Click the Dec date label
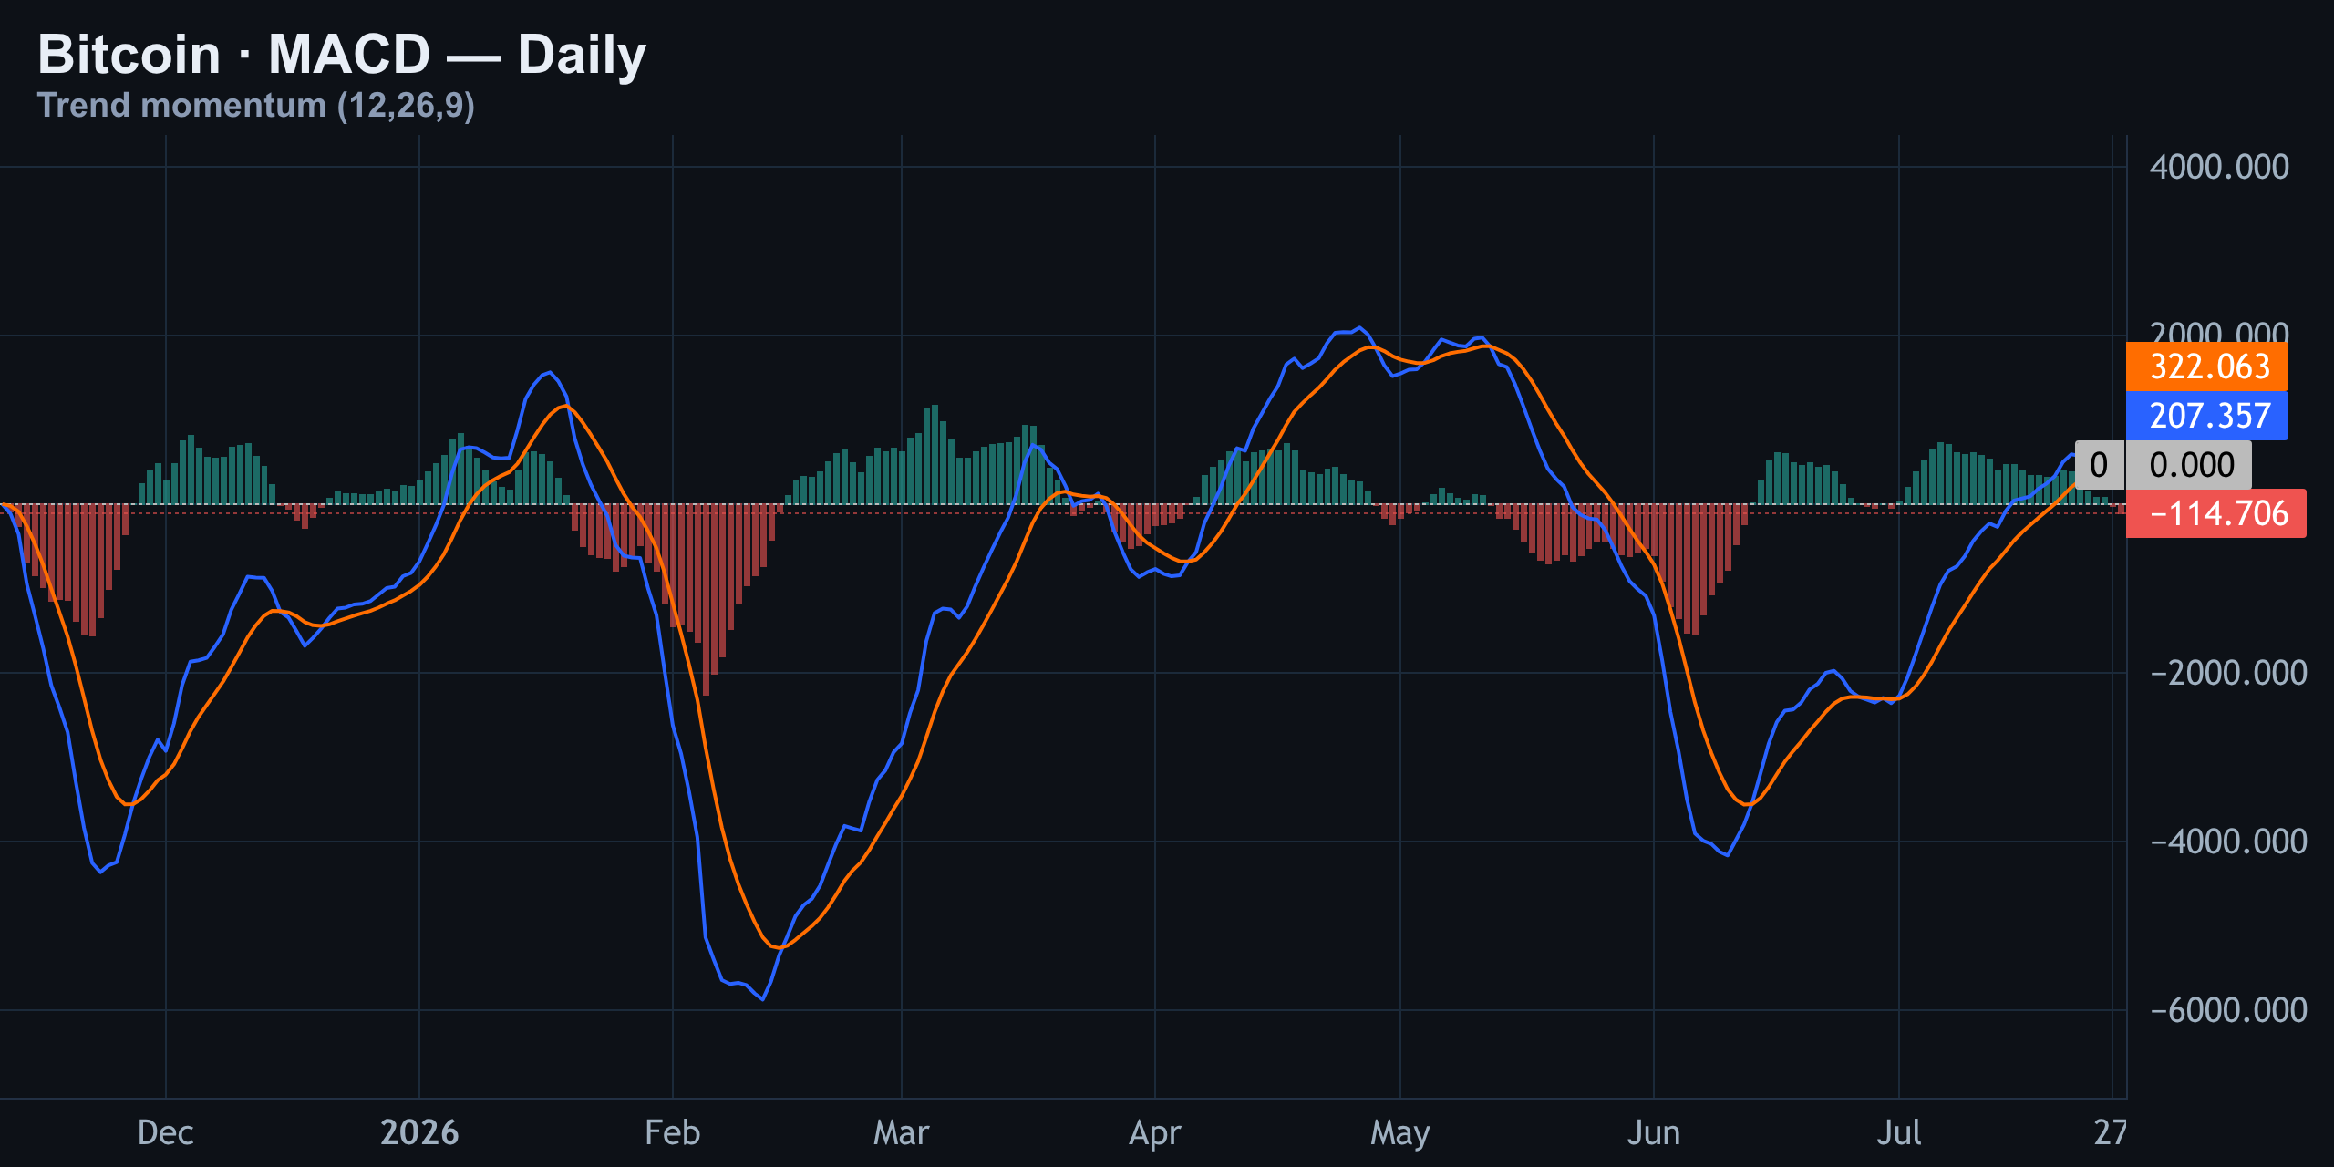2334x1167 pixels. pyautogui.click(x=165, y=1132)
